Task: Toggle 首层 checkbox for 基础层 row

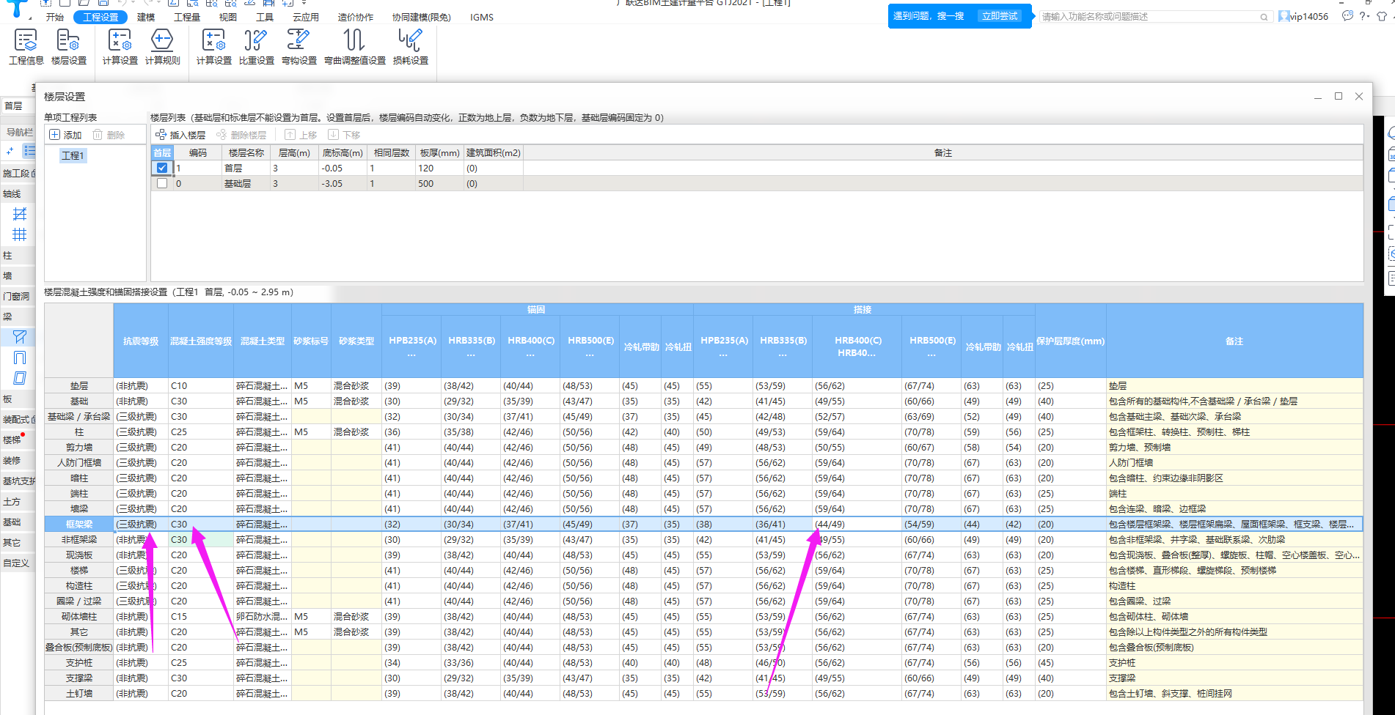Action: (x=162, y=183)
